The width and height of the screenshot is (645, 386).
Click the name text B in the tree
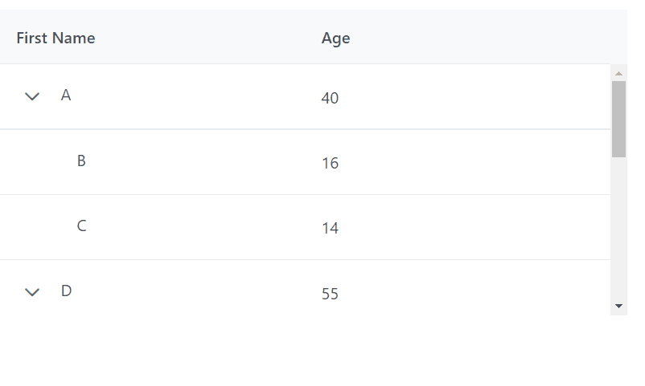81,160
